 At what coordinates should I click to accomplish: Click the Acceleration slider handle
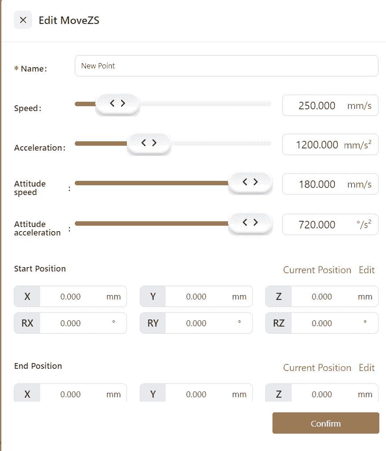(x=149, y=143)
